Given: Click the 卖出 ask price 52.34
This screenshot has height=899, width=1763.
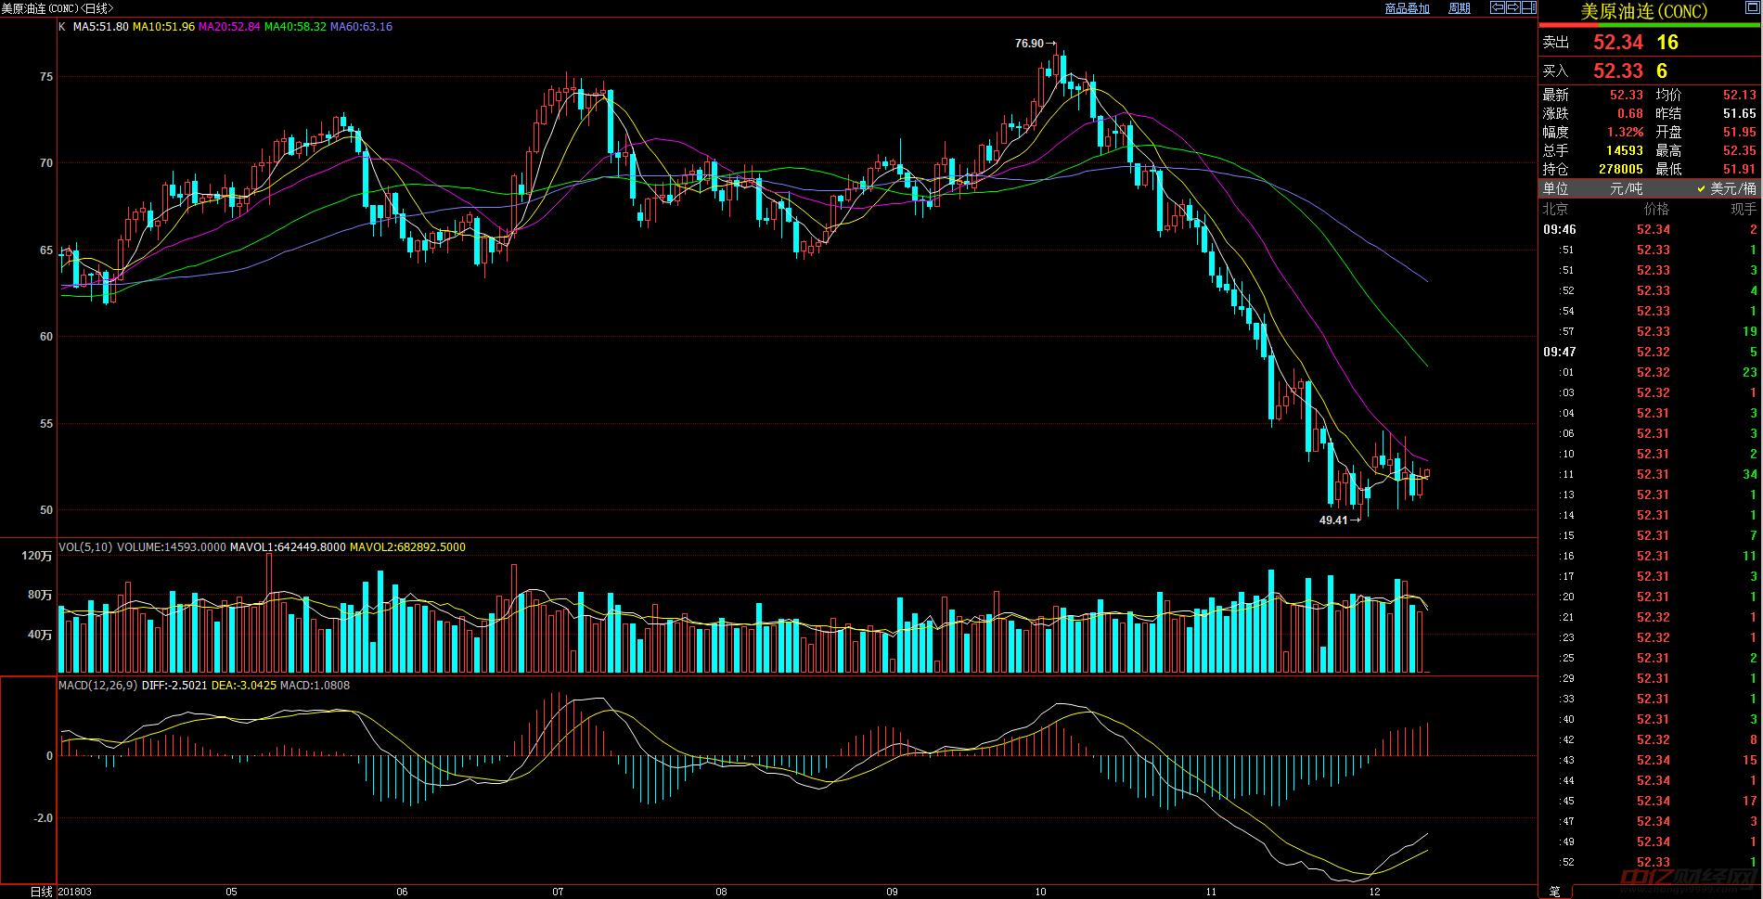Looking at the screenshot, I should click(1618, 43).
